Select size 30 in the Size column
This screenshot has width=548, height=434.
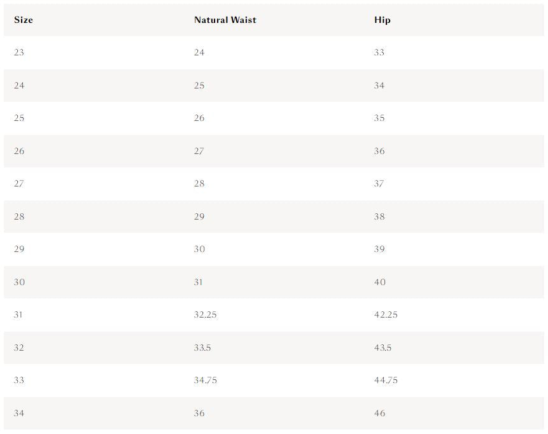[19, 282]
